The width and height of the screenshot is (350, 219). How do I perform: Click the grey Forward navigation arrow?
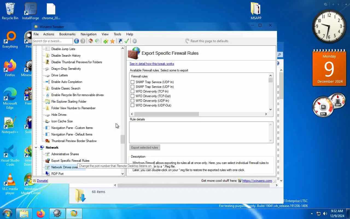pos(83,41)
